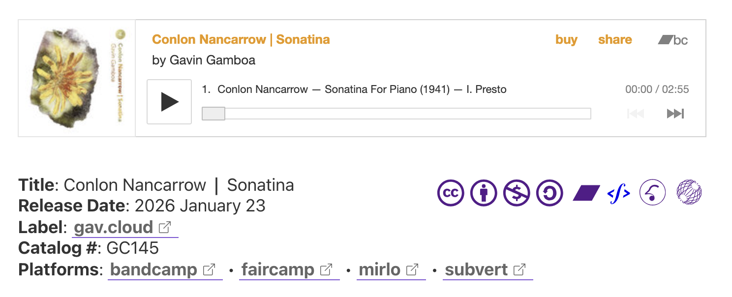Play the Sonatina I. Presto track

[x=169, y=102]
